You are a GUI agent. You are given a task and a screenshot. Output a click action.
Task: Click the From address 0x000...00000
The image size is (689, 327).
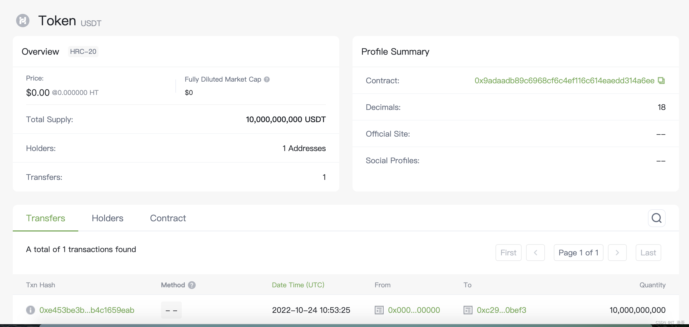(414, 310)
